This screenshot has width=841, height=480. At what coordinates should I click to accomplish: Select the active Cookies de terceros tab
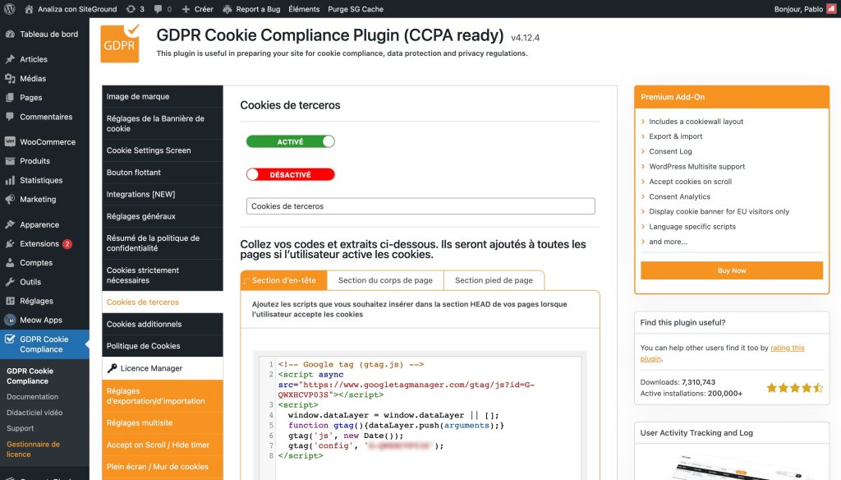tap(163, 302)
